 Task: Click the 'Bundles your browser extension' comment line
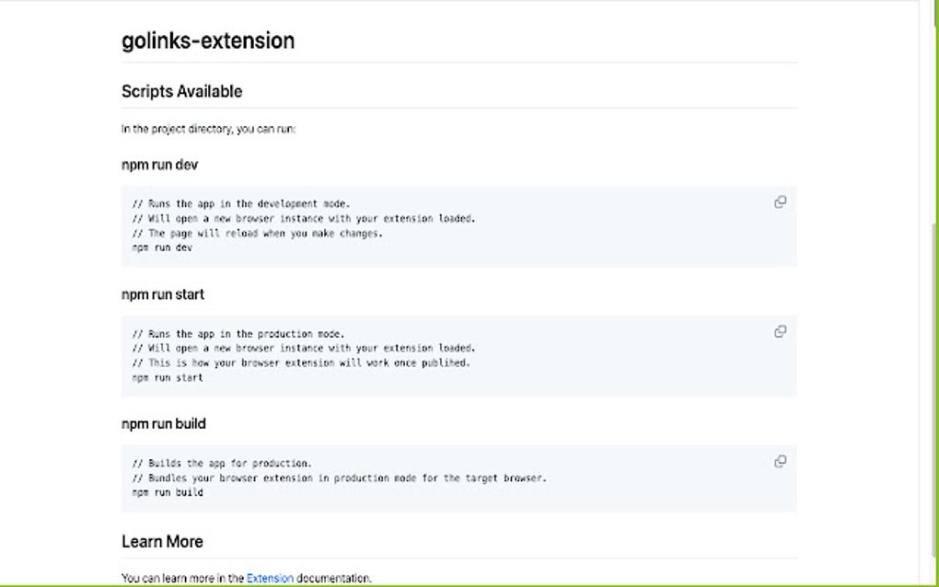[339, 478]
